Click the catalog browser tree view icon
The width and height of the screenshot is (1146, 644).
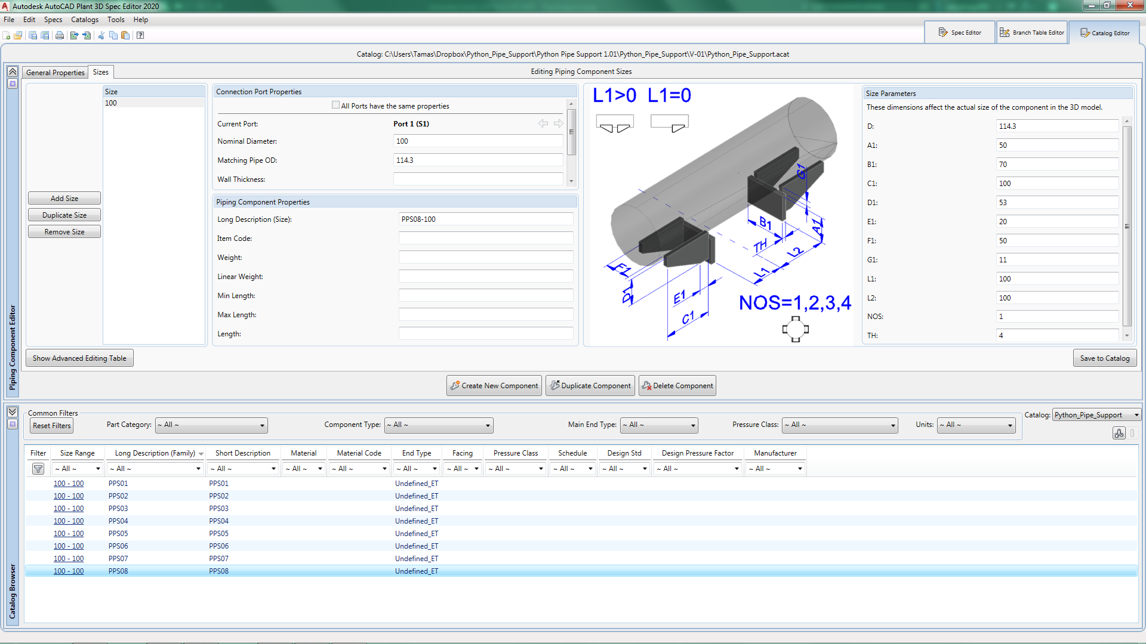point(1119,434)
